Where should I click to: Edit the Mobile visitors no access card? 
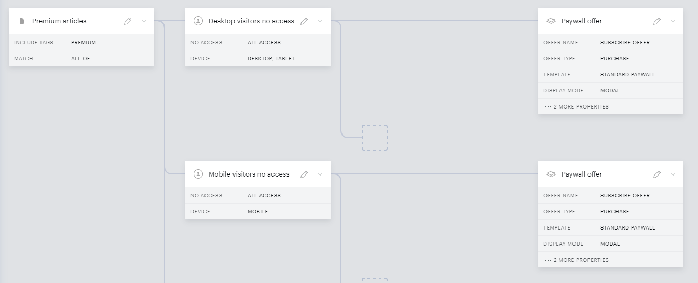tap(304, 174)
